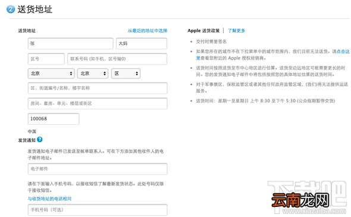351x217 pixels.
Task: Open the district dropdown labeled 区
Action: (x=126, y=73)
